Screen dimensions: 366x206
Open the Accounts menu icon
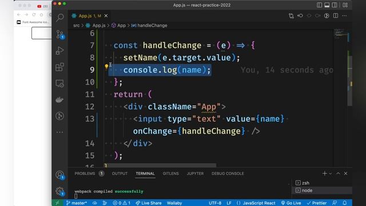pos(59,175)
